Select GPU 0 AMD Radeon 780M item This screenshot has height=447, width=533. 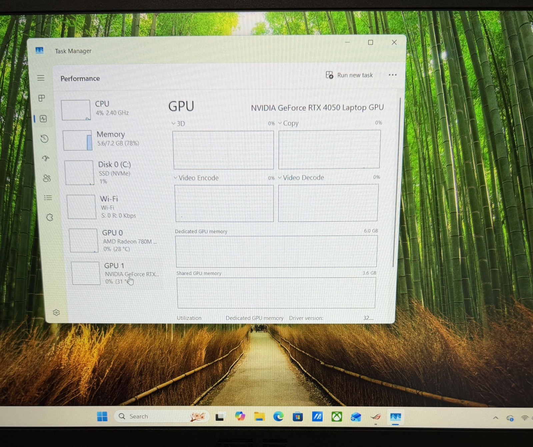(x=114, y=240)
